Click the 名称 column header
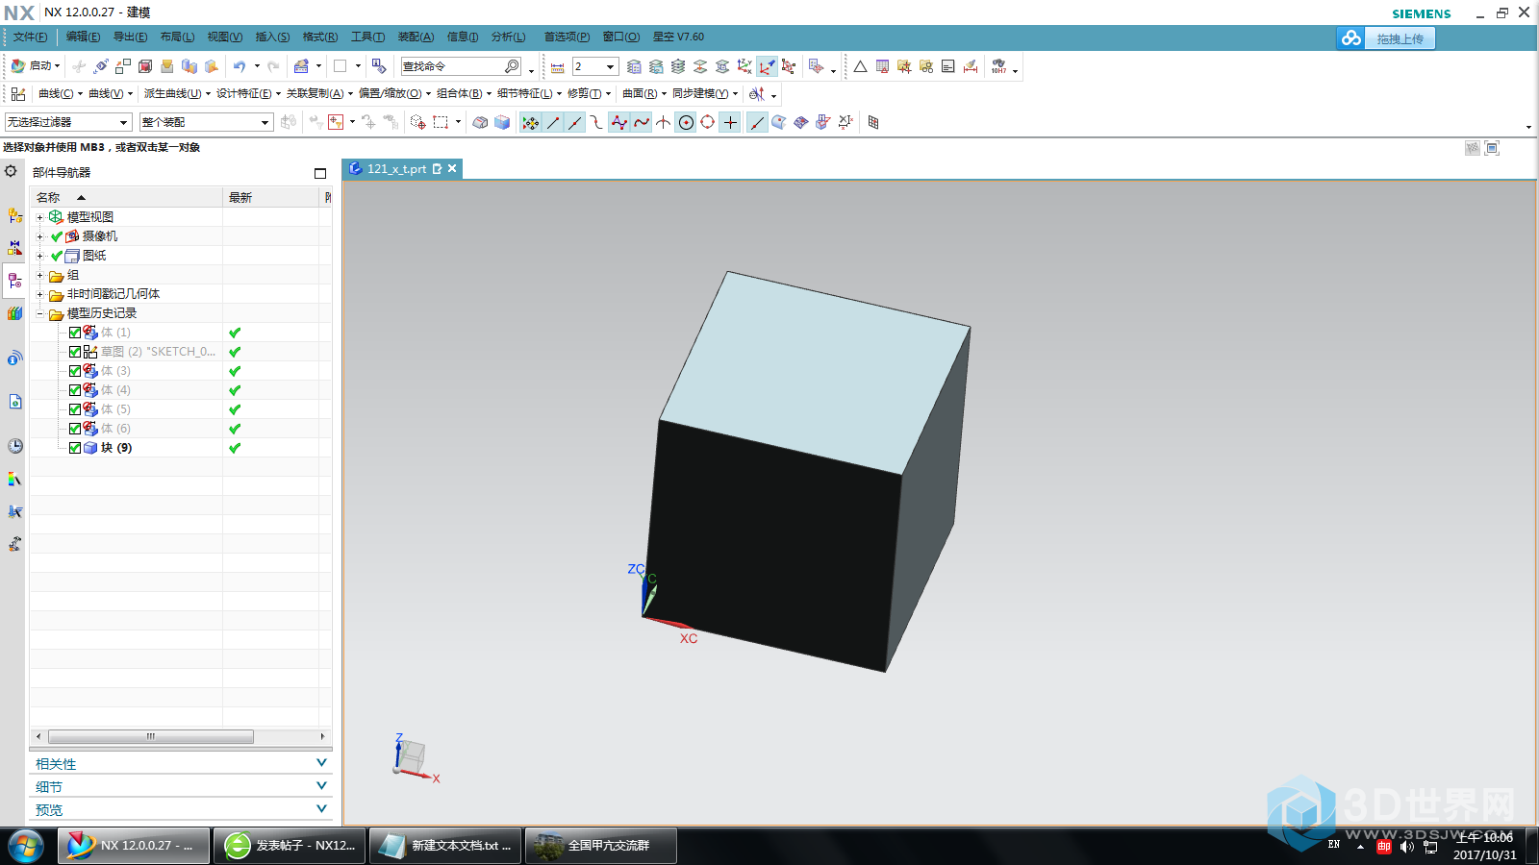 pyautogui.click(x=126, y=197)
